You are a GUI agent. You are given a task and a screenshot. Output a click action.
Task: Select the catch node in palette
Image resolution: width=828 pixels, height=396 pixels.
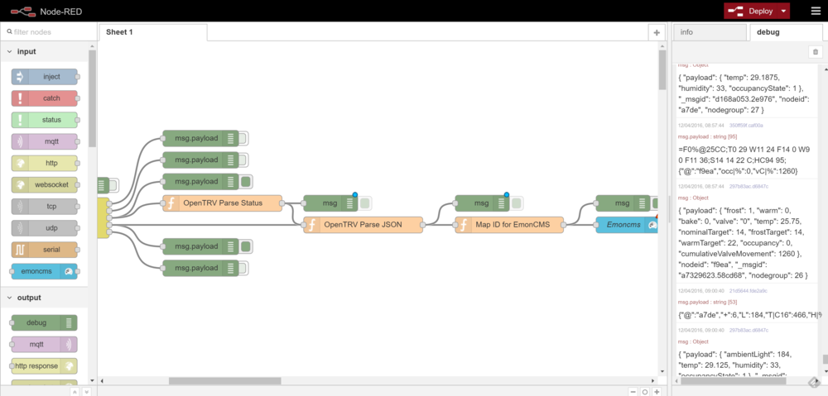[x=45, y=98]
